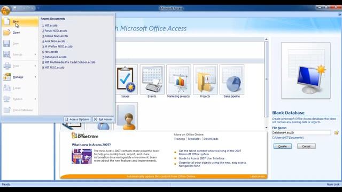Click the New blank page icon

7,21
